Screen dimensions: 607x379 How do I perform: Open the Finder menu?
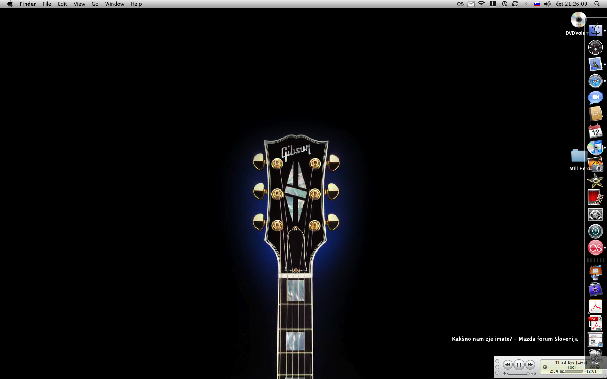(27, 4)
